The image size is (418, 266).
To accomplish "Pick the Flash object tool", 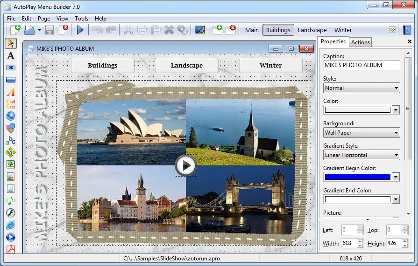I will click(x=10, y=212).
